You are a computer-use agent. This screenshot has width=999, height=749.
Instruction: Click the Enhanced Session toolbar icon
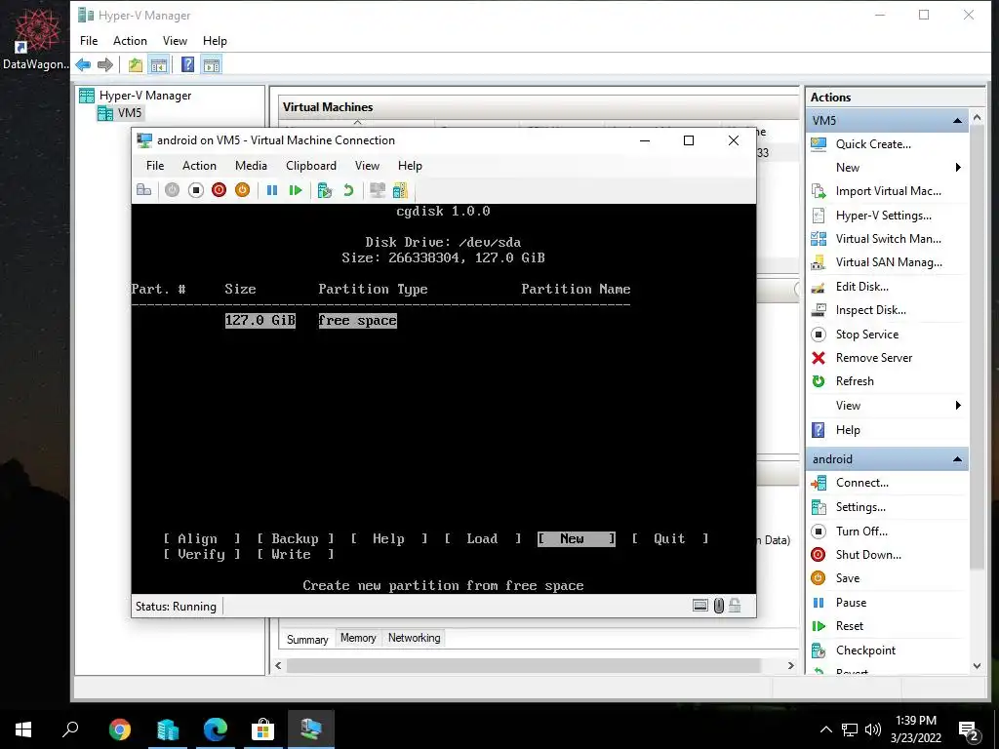tap(378, 190)
